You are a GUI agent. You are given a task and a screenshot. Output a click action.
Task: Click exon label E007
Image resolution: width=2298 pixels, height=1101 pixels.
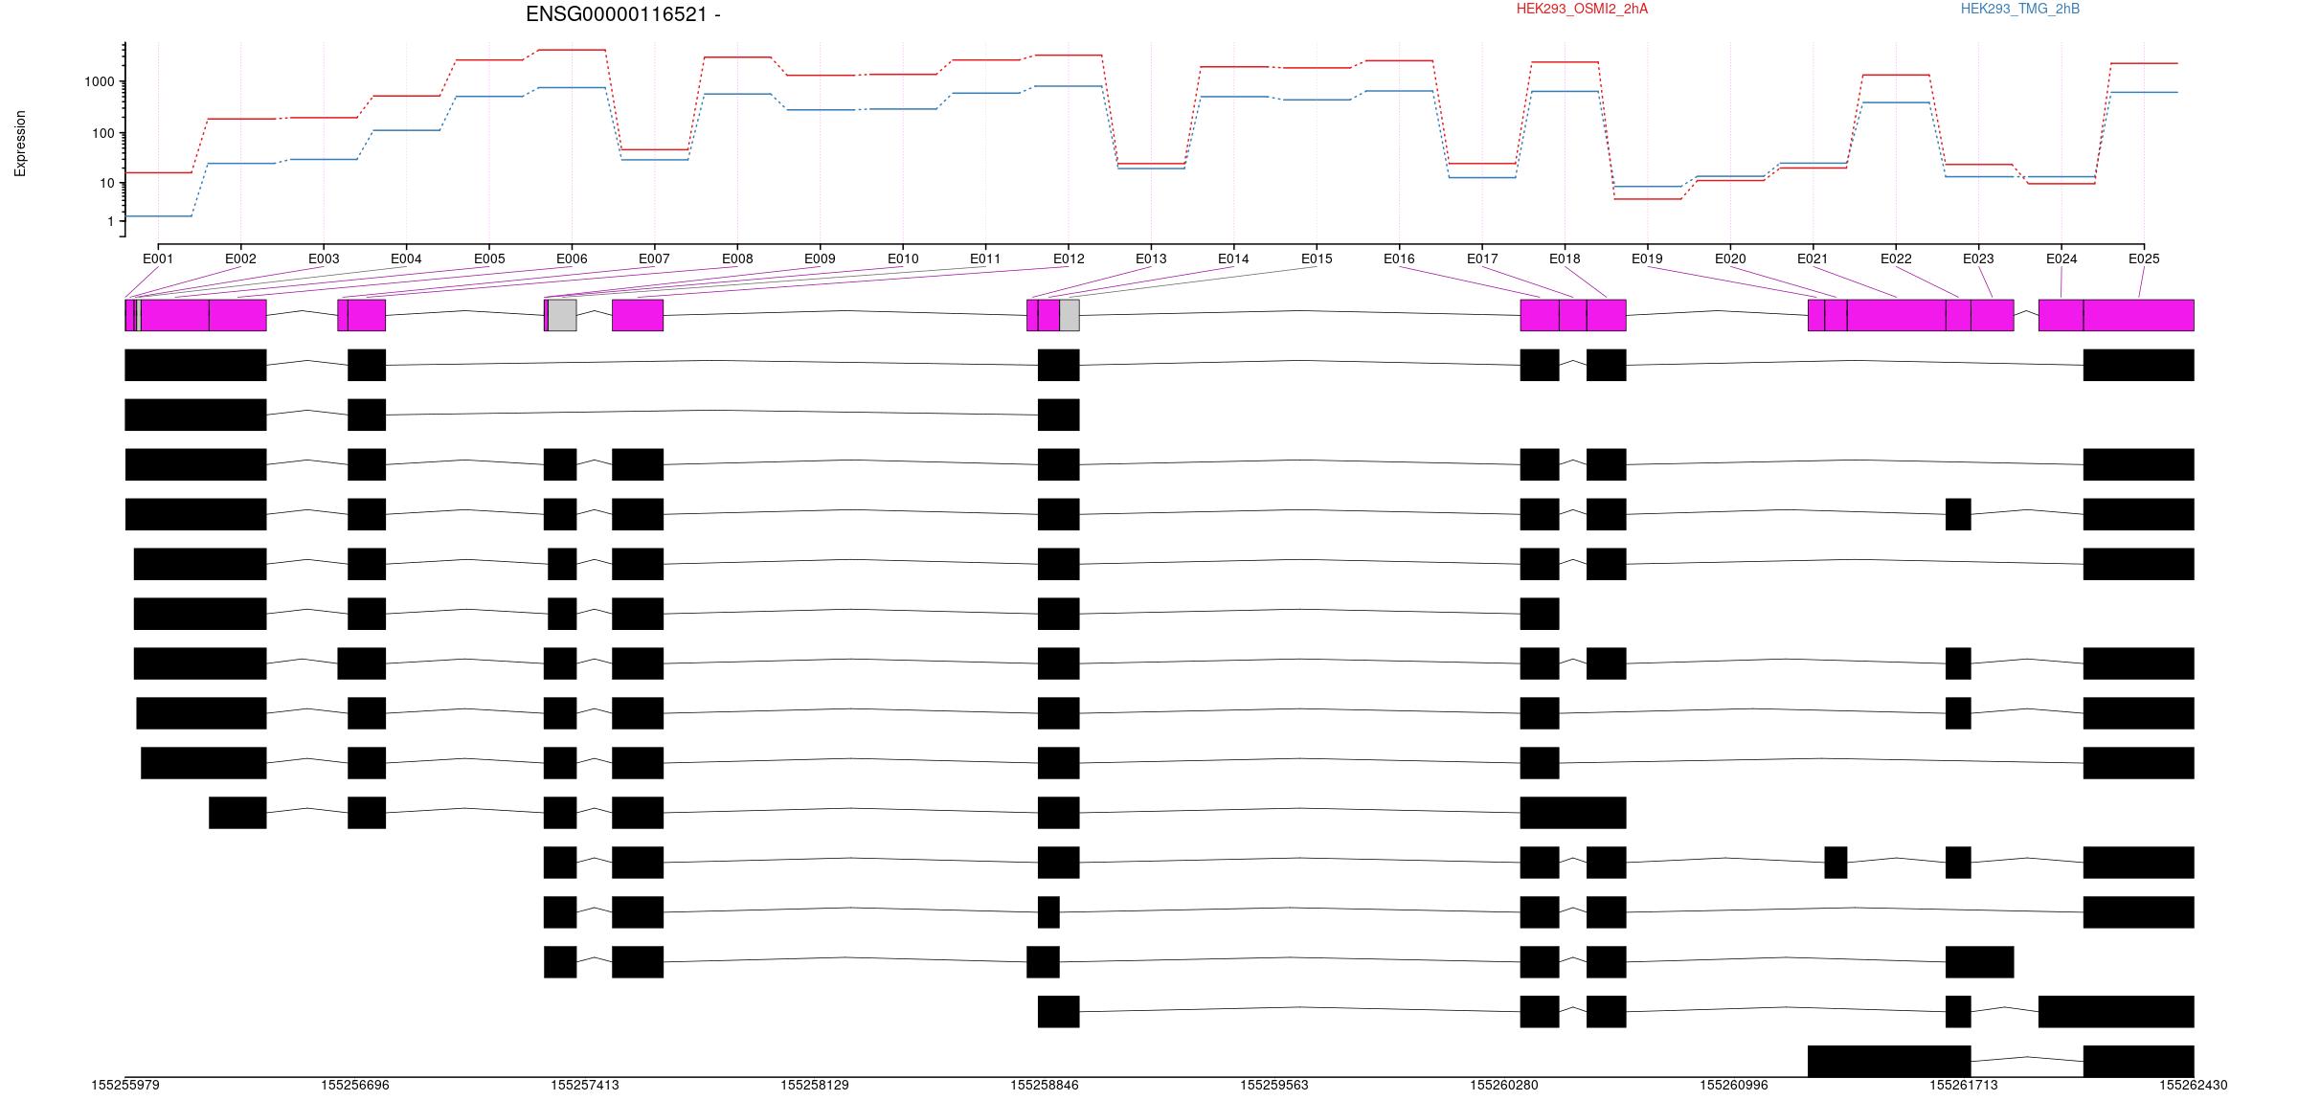654,258
